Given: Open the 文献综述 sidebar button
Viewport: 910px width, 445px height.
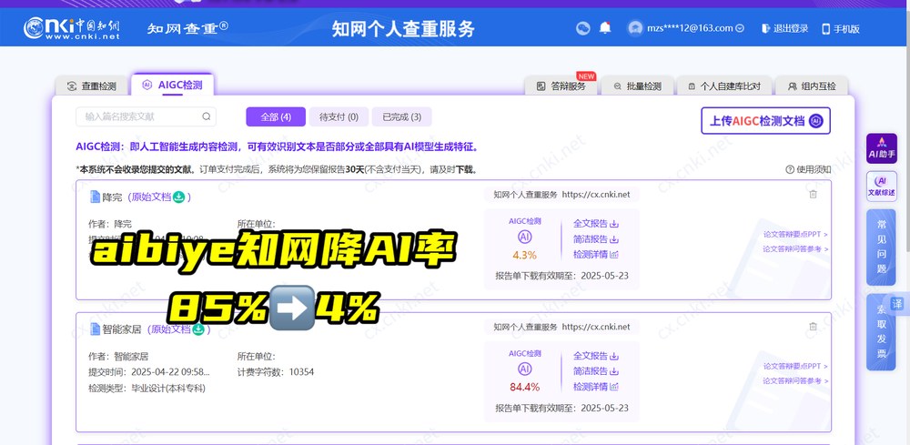Looking at the screenshot, I should point(882,187).
